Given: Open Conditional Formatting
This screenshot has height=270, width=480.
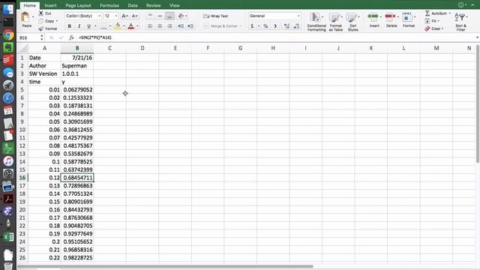Looking at the screenshot, I should [x=316, y=22].
